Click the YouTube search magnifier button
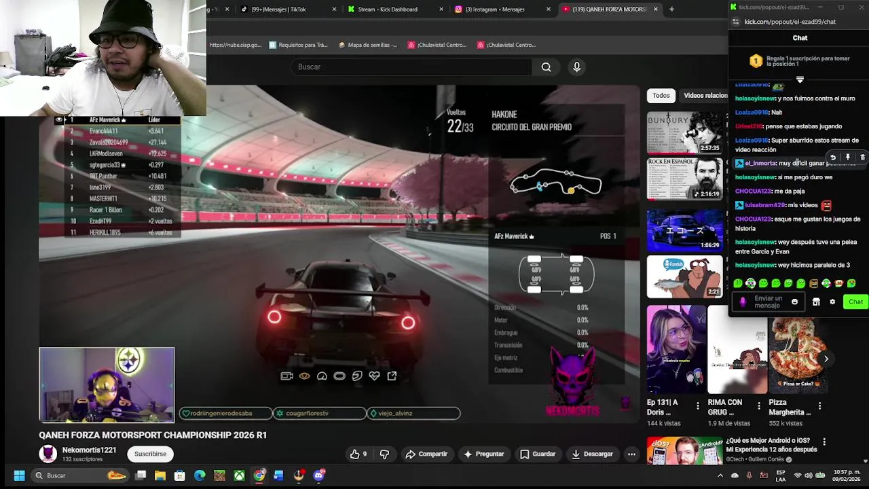 pos(546,67)
